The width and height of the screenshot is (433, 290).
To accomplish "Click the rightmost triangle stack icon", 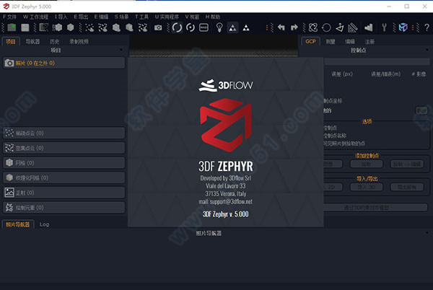I will click(246, 27).
